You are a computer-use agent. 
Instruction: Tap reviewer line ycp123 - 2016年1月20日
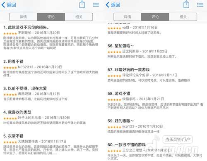pyautogui.click(x=142, y=126)
